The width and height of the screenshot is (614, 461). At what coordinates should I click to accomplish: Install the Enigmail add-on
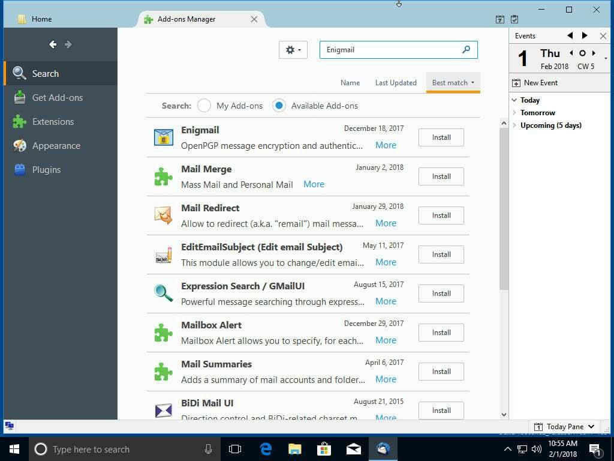click(x=441, y=137)
